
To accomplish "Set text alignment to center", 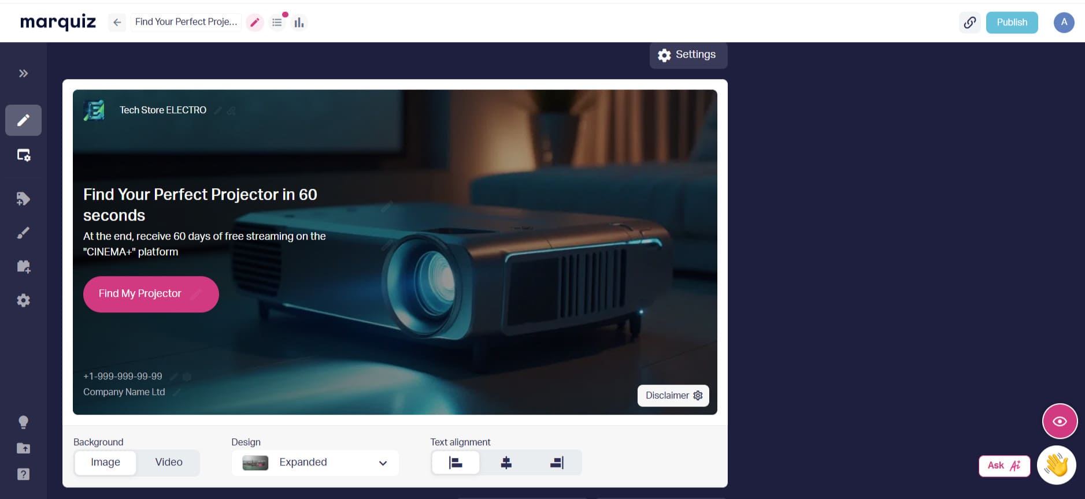I will [506, 463].
